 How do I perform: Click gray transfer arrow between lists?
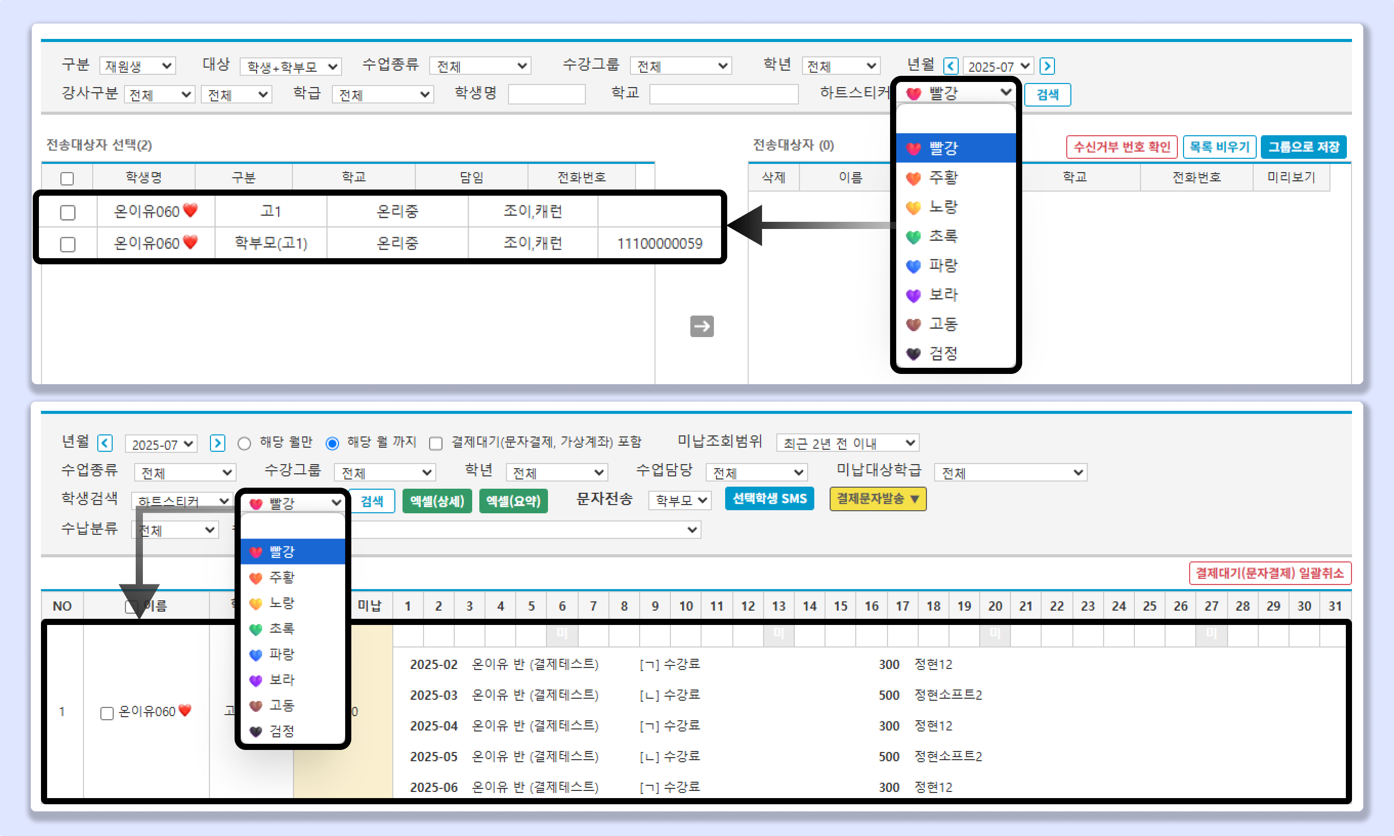pyautogui.click(x=702, y=326)
